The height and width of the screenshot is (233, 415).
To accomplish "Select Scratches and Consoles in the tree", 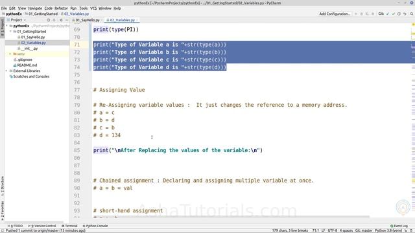I will [x=31, y=76].
